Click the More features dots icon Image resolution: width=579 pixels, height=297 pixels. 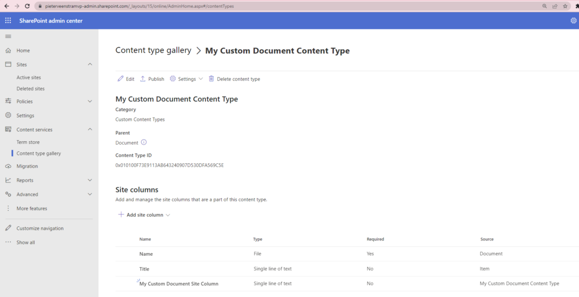click(x=8, y=208)
